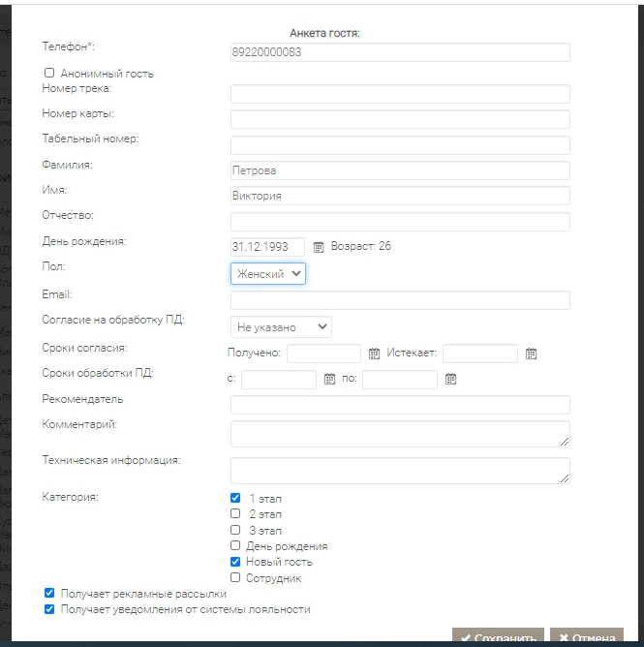This screenshot has width=644, height=647.
Task: Uncheck 'Получает рекламные рассылки' option
Action: click(x=49, y=593)
